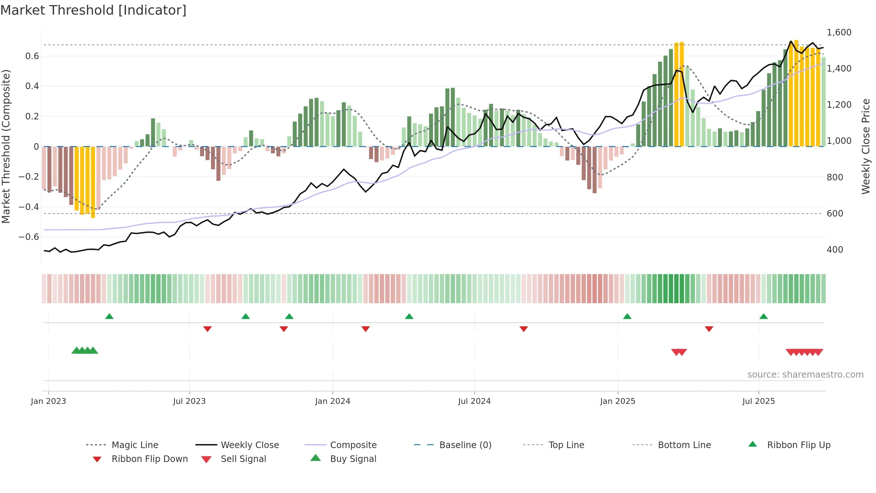Click the Jan 2023 x-axis label
The image size is (876, 493).
click(x=49, y=401)
